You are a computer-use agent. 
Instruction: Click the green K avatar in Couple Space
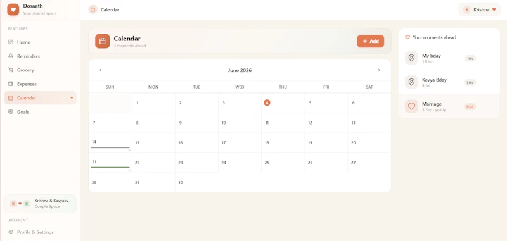pyautogui.click(x=27, y=204)
